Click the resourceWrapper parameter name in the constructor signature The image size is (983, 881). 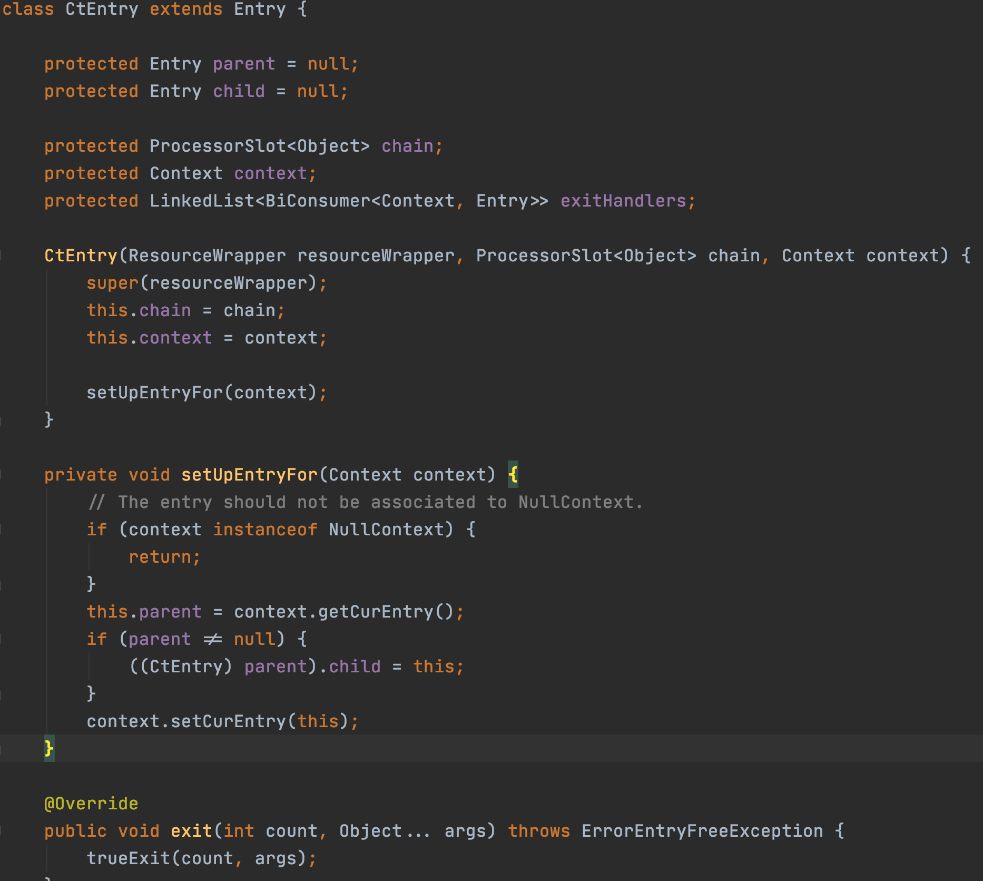pyautogui.click(x=376, y=256)
